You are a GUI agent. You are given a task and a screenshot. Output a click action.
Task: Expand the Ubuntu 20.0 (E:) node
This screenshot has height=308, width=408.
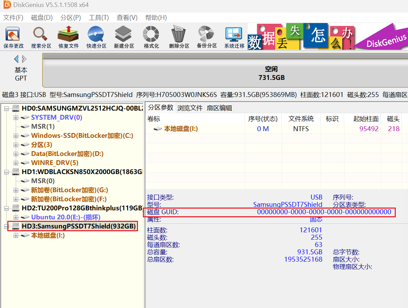(x=16, y=217)
